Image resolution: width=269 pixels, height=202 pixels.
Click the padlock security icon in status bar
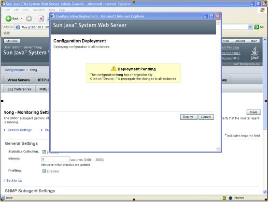click(x=224, y=198)
